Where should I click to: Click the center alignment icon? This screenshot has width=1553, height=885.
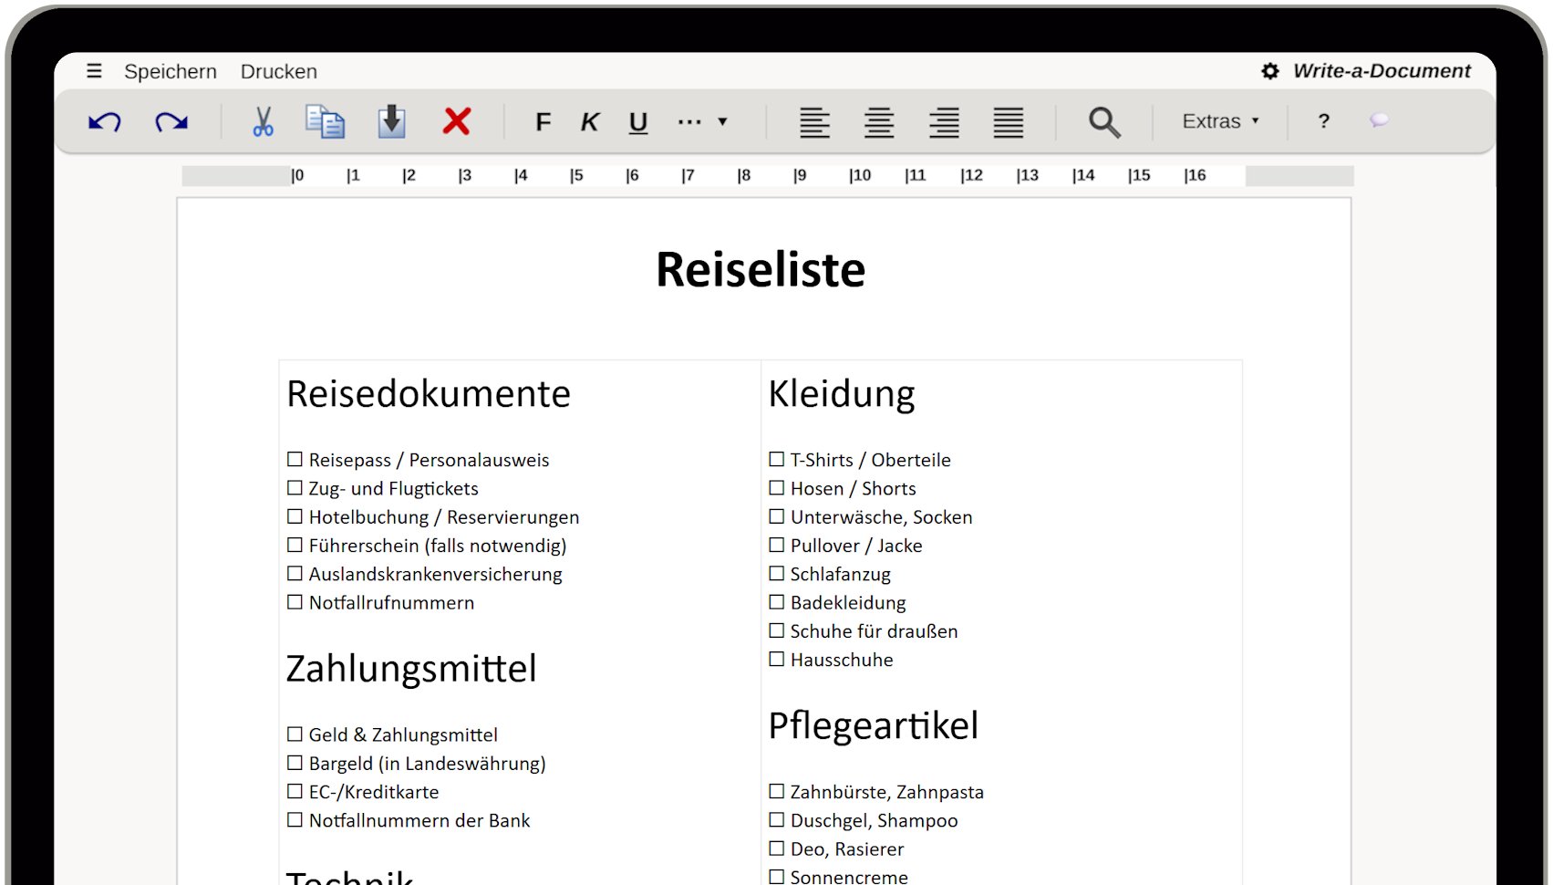coord(879,121)
